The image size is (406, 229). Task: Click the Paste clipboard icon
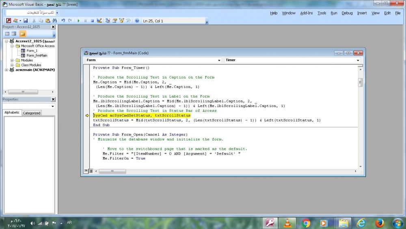(48, 20)
